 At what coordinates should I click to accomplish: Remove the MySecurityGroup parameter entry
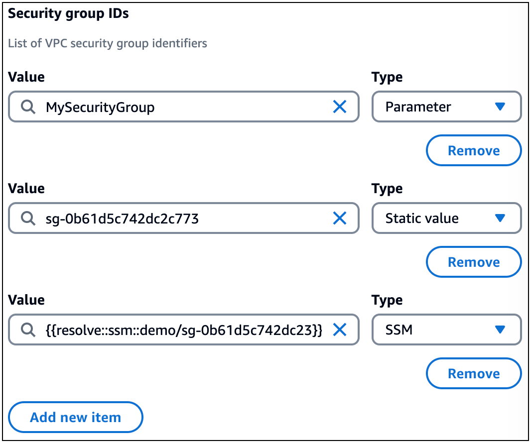tap(473, 150)
